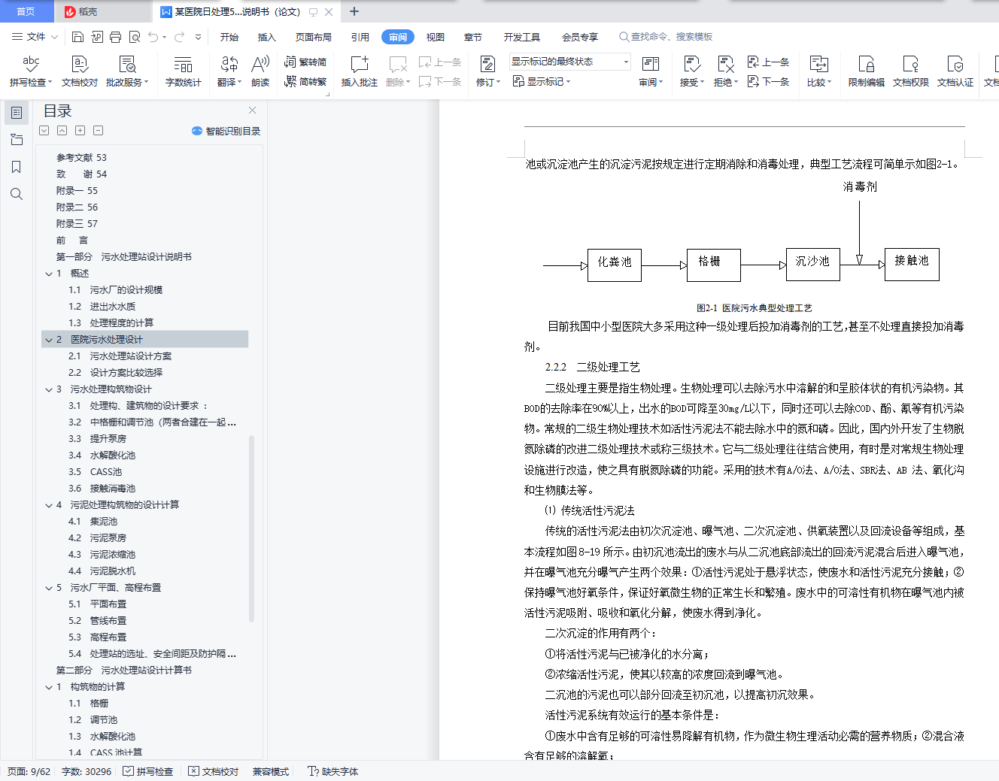The height and width of the screenshot is (781, 999).
Task: Click the Redo arrow icon
Action: point(180,37)
